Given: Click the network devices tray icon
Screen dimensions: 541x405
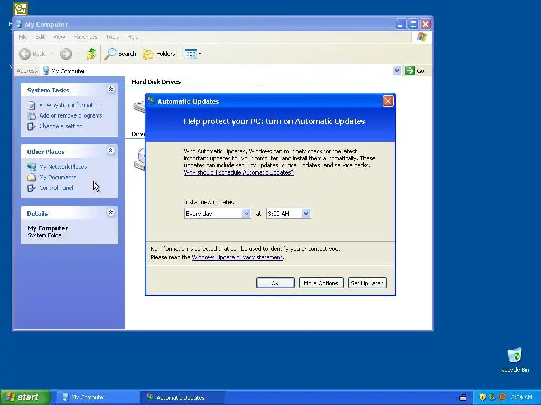Looking at the screenshot, I should coord(492,398).
